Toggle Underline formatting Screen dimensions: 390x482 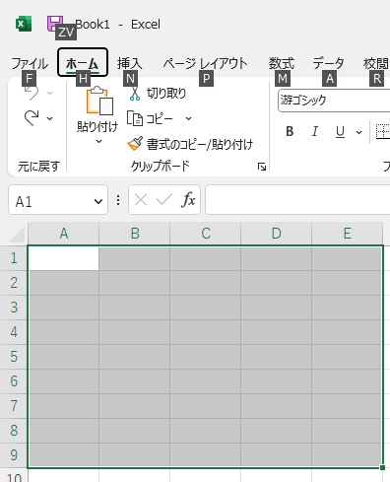(340, 131)
